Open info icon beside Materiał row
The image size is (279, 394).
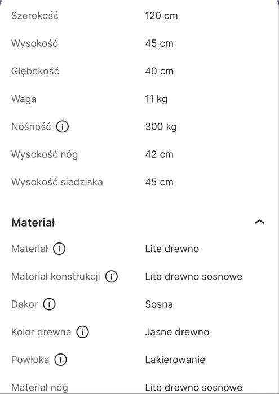[59, 249]
